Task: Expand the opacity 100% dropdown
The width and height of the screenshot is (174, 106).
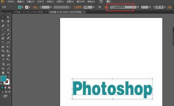Action: (x=94, y=7)
